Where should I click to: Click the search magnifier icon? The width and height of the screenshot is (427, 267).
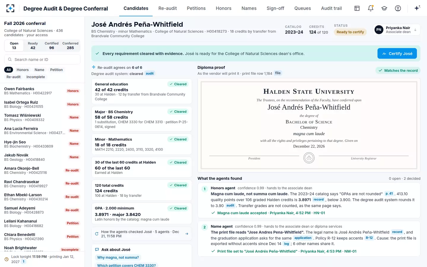(x=10, y=60)
